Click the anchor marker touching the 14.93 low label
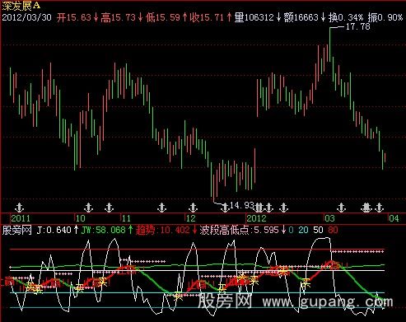 225,208
